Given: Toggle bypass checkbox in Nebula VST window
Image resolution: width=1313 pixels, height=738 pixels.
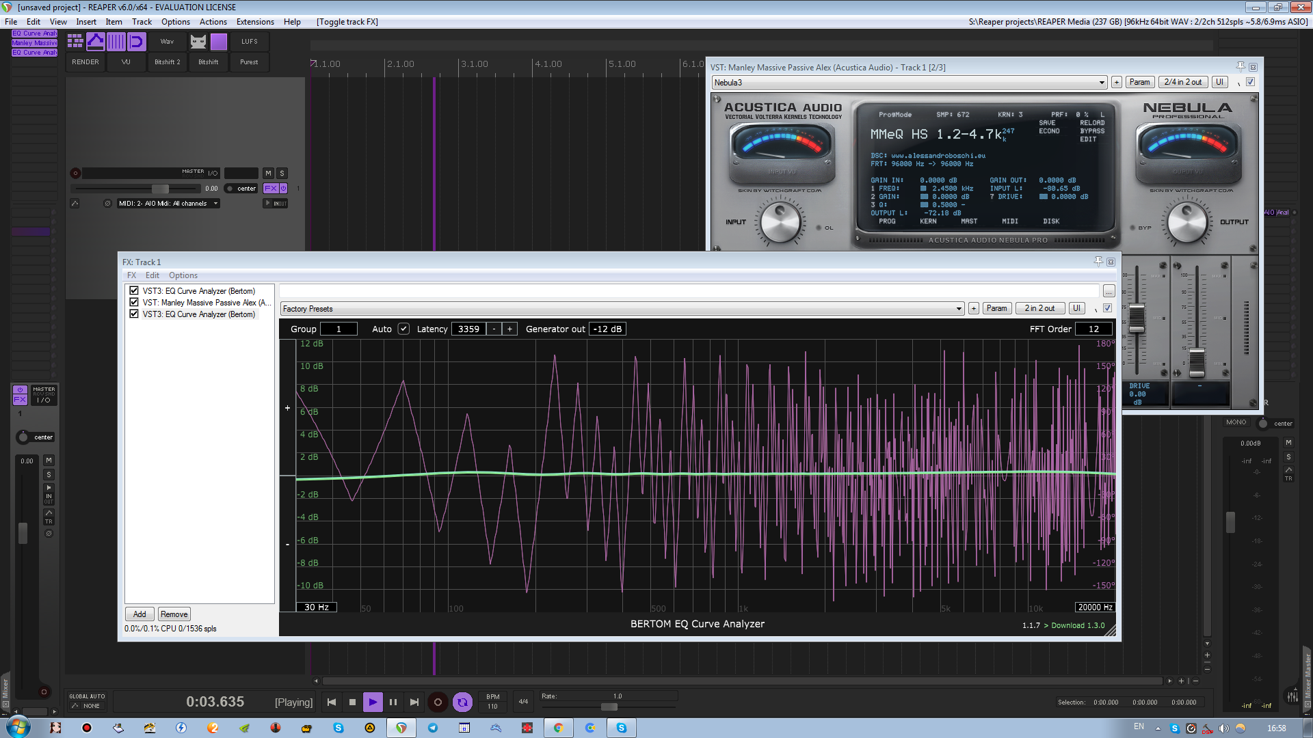Looking at the screenshot, I should (1250, 82).
